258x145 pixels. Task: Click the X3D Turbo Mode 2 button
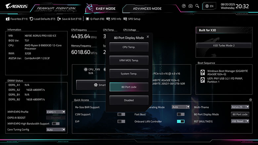pyautogui.click(x=224, y=45)
